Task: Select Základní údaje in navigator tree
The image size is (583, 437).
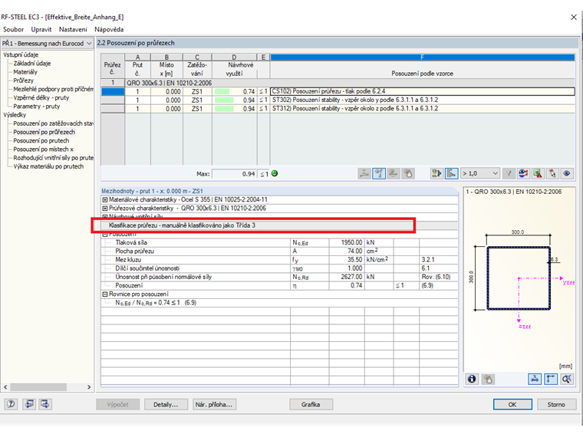Action: [x=32, y=64]
